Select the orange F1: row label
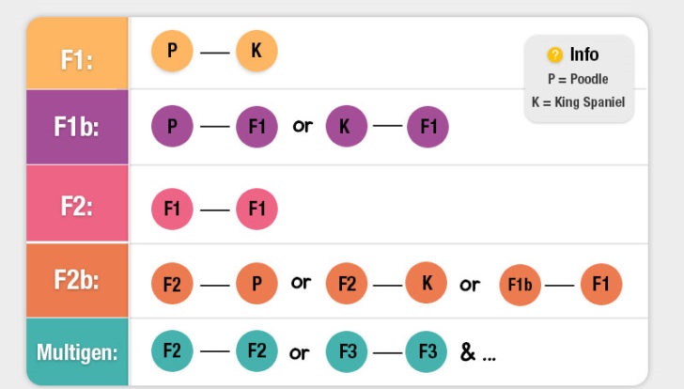The height and width of the screenshot is (389, 684). click(x=77, y=58)
